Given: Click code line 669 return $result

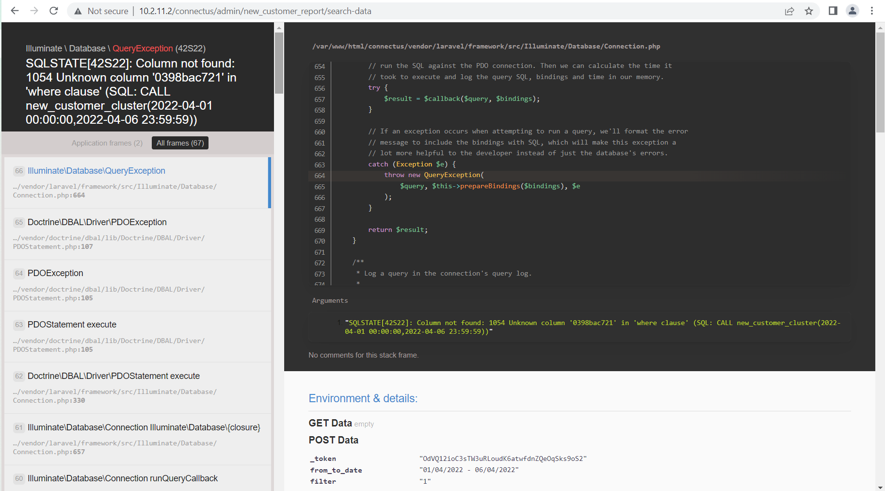Looking at the screenshot, I should click(x=398, y=229).
